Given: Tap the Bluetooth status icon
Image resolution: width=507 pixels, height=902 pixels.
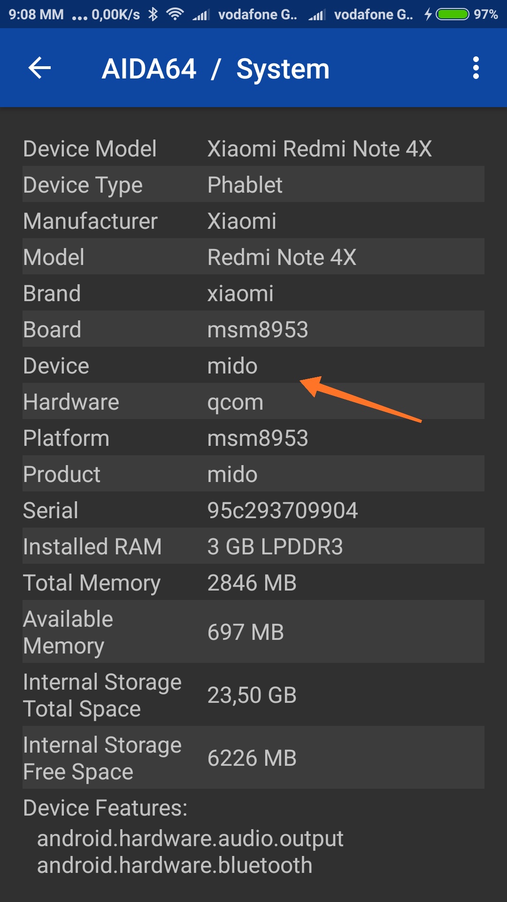Looking at the screenshot, I should 153,15.
